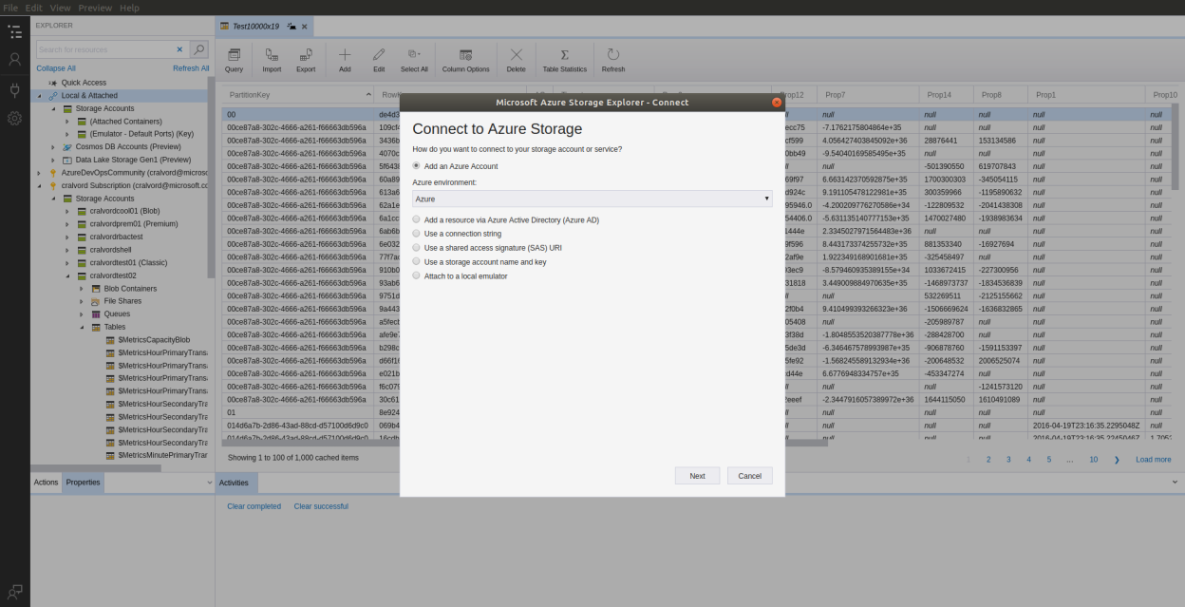Viewport: 1185px width, 607px height.
Task: Expand Cosmos DB Accounts (Preview) node
Action: [54, 147]
